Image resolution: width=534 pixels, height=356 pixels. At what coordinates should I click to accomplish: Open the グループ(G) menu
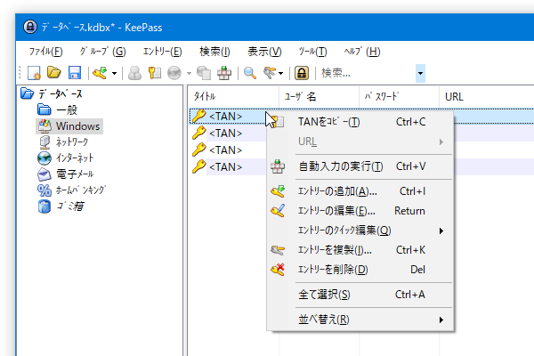point(102,52)
